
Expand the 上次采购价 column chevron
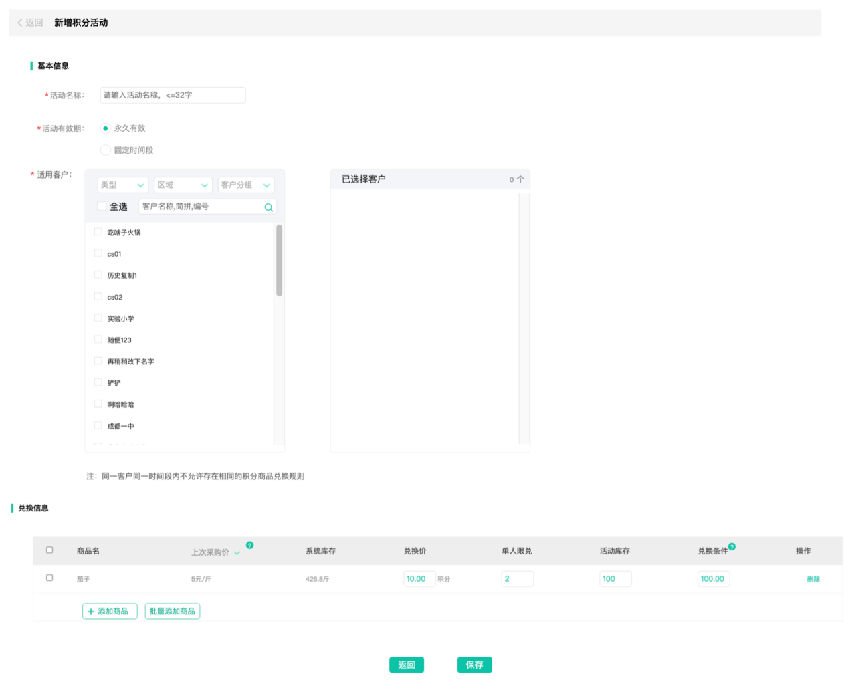pos(237,553)
